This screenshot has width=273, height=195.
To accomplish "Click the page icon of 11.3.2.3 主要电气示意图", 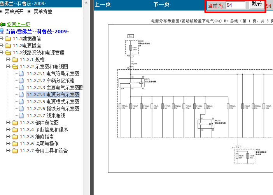I will click(x=21, y=88).
